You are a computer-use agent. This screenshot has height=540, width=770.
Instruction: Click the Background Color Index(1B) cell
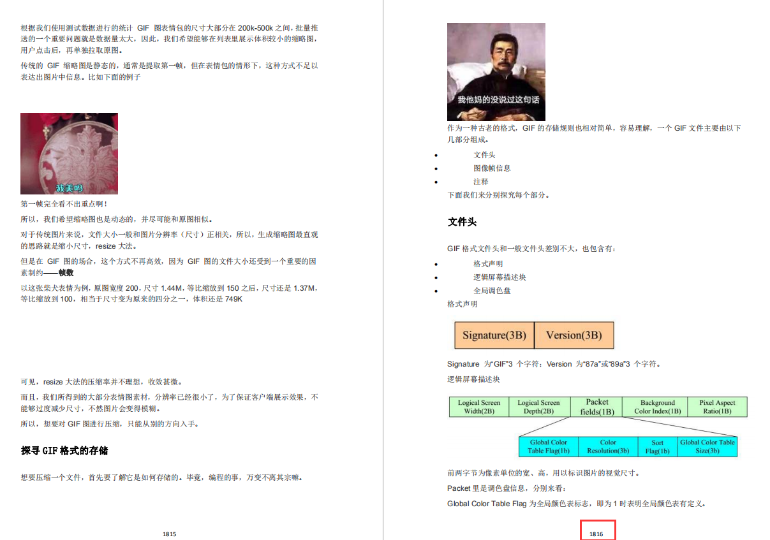(x=655, y=407)
